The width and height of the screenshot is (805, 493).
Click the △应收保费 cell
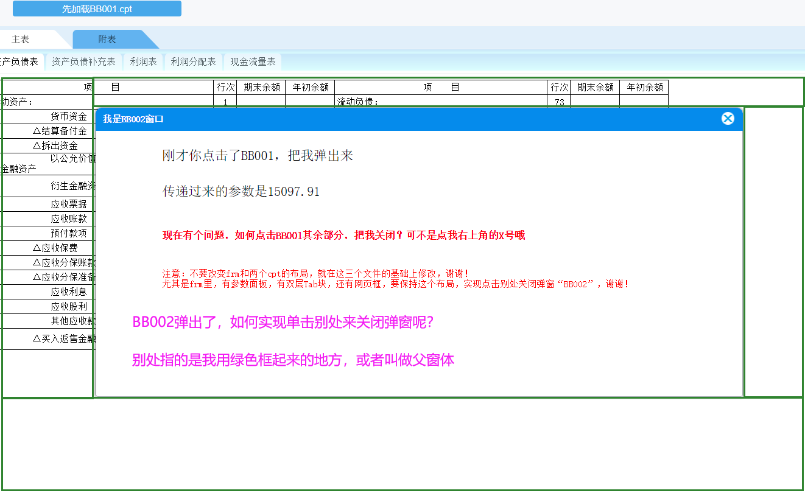tap(55, 248)
